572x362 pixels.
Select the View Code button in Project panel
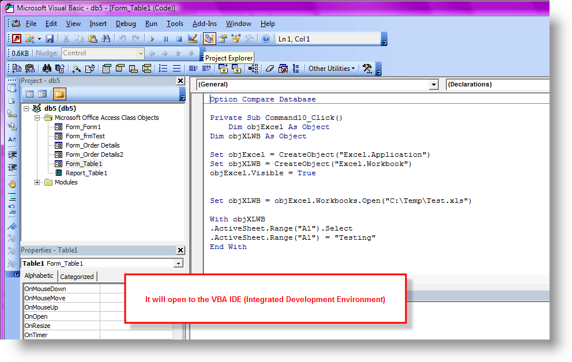click(29, 94)
